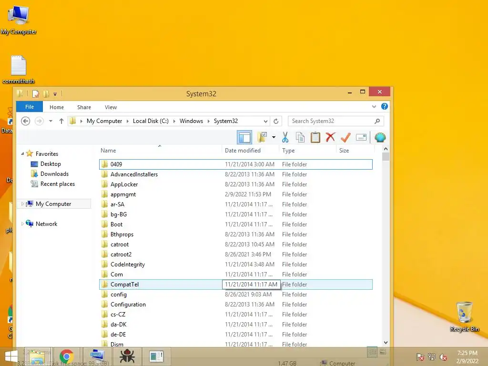Select the appmgmt folder
Screen dimensions: 488x366
pos(235,194)
